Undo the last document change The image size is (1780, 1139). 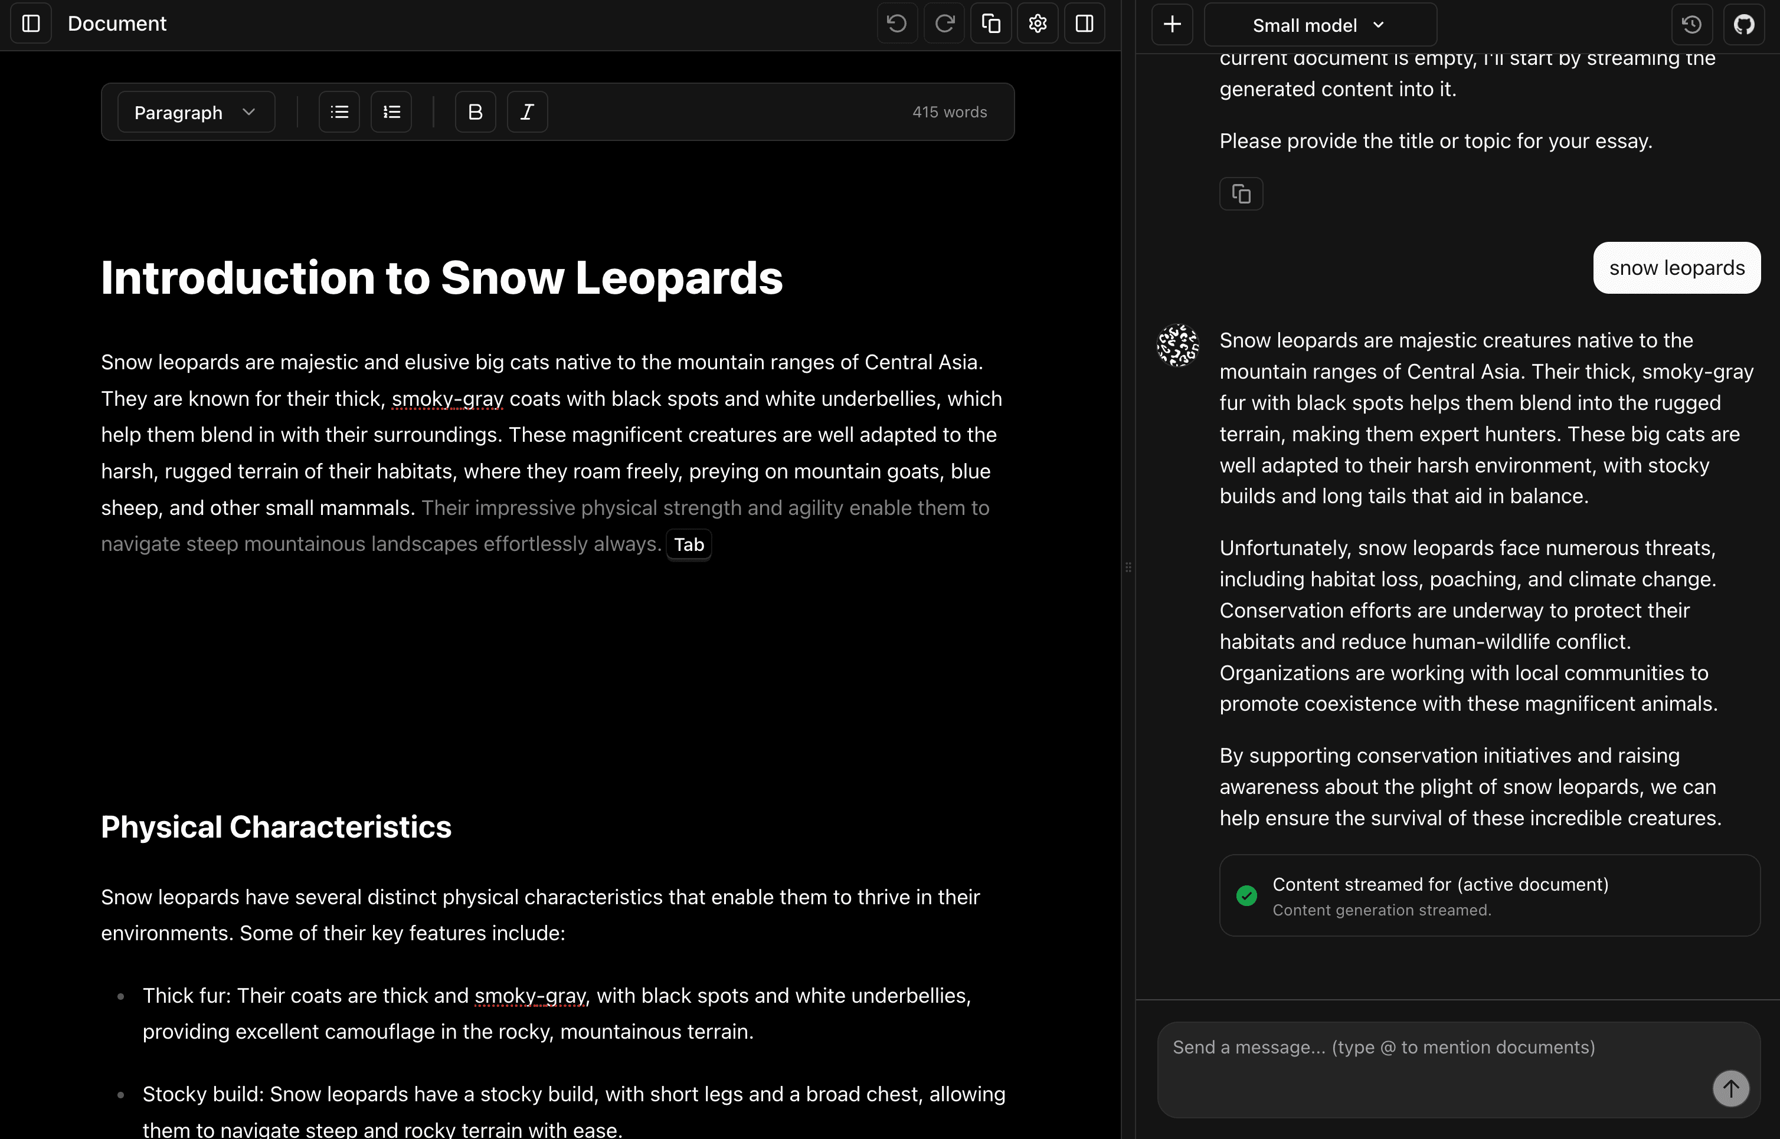(896, 23)
